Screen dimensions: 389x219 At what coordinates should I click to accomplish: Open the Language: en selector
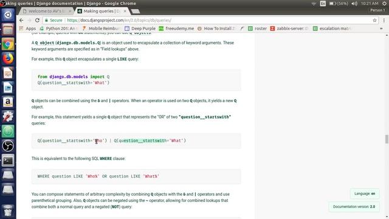[365, 193]
